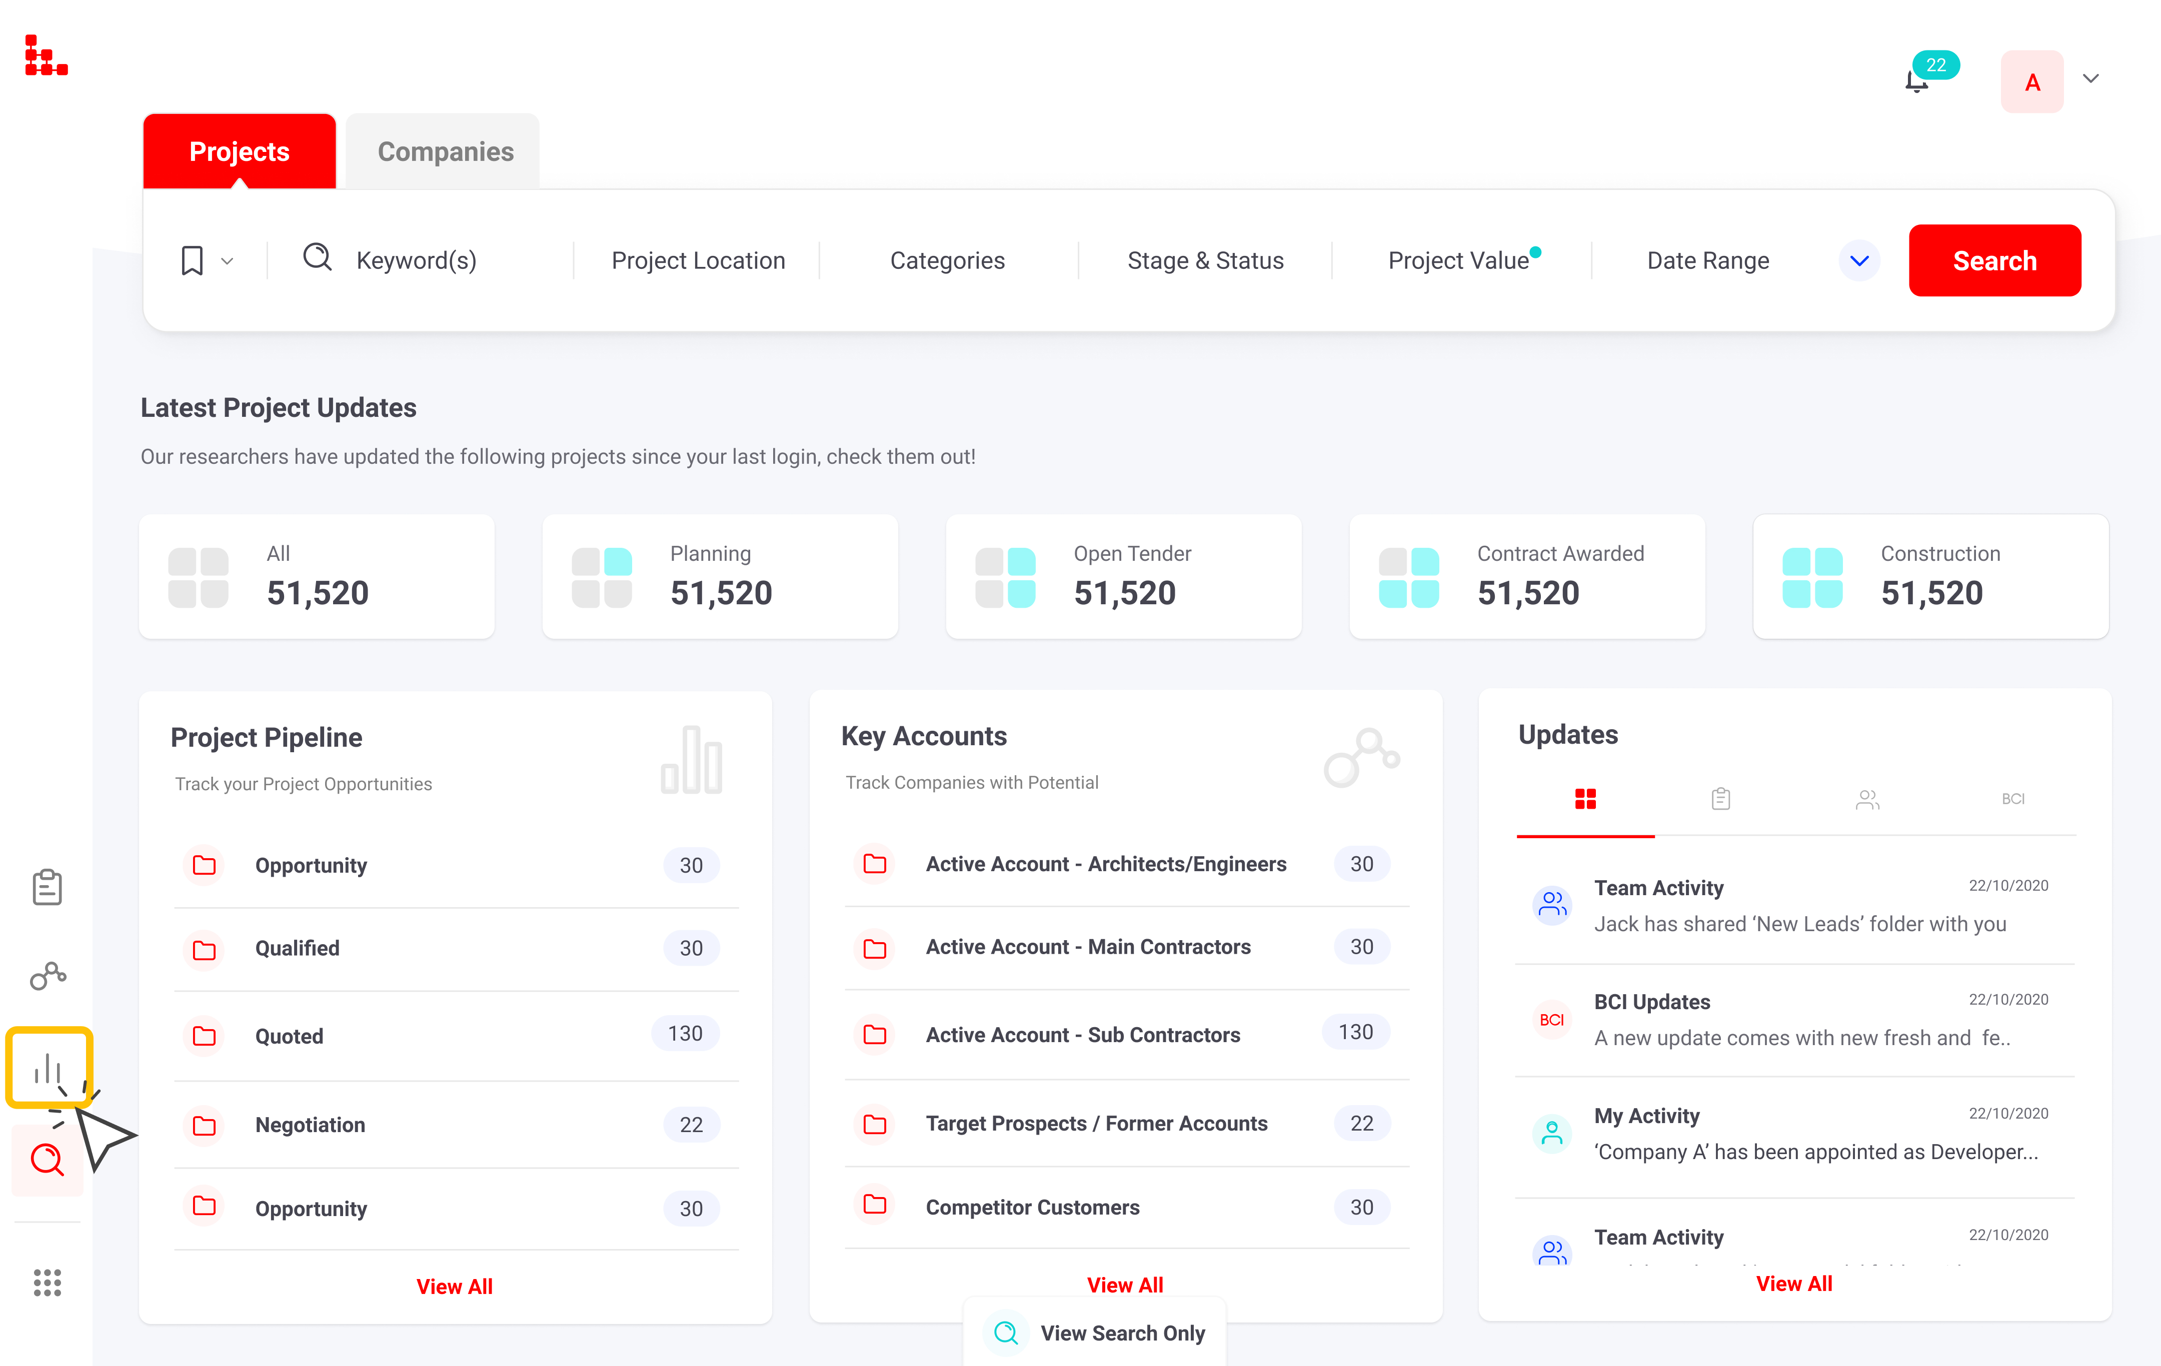The width and height of the screenshot is (2161, 1366).
Task: Select the Construction project updates card
Action: tap(1930, 576)
